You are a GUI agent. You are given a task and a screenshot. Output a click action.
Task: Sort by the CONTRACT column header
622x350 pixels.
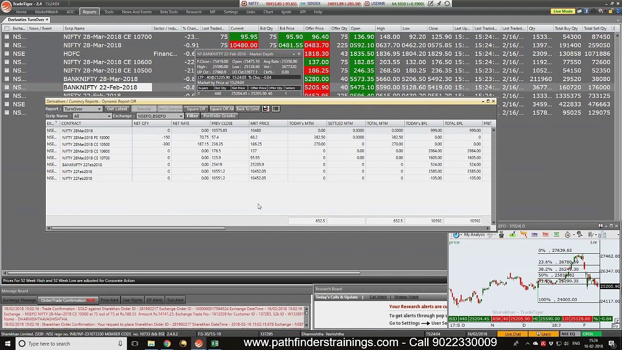pyautogui.click(x=96, y=123)
